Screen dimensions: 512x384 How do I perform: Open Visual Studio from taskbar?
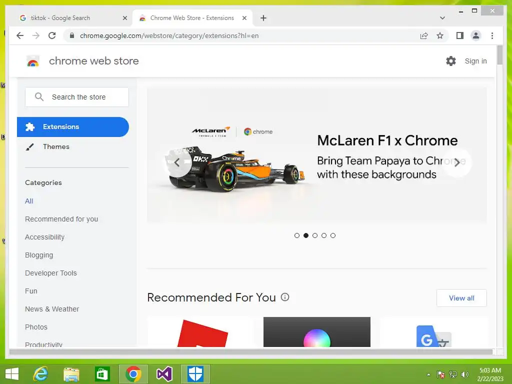tap(164, 374)
